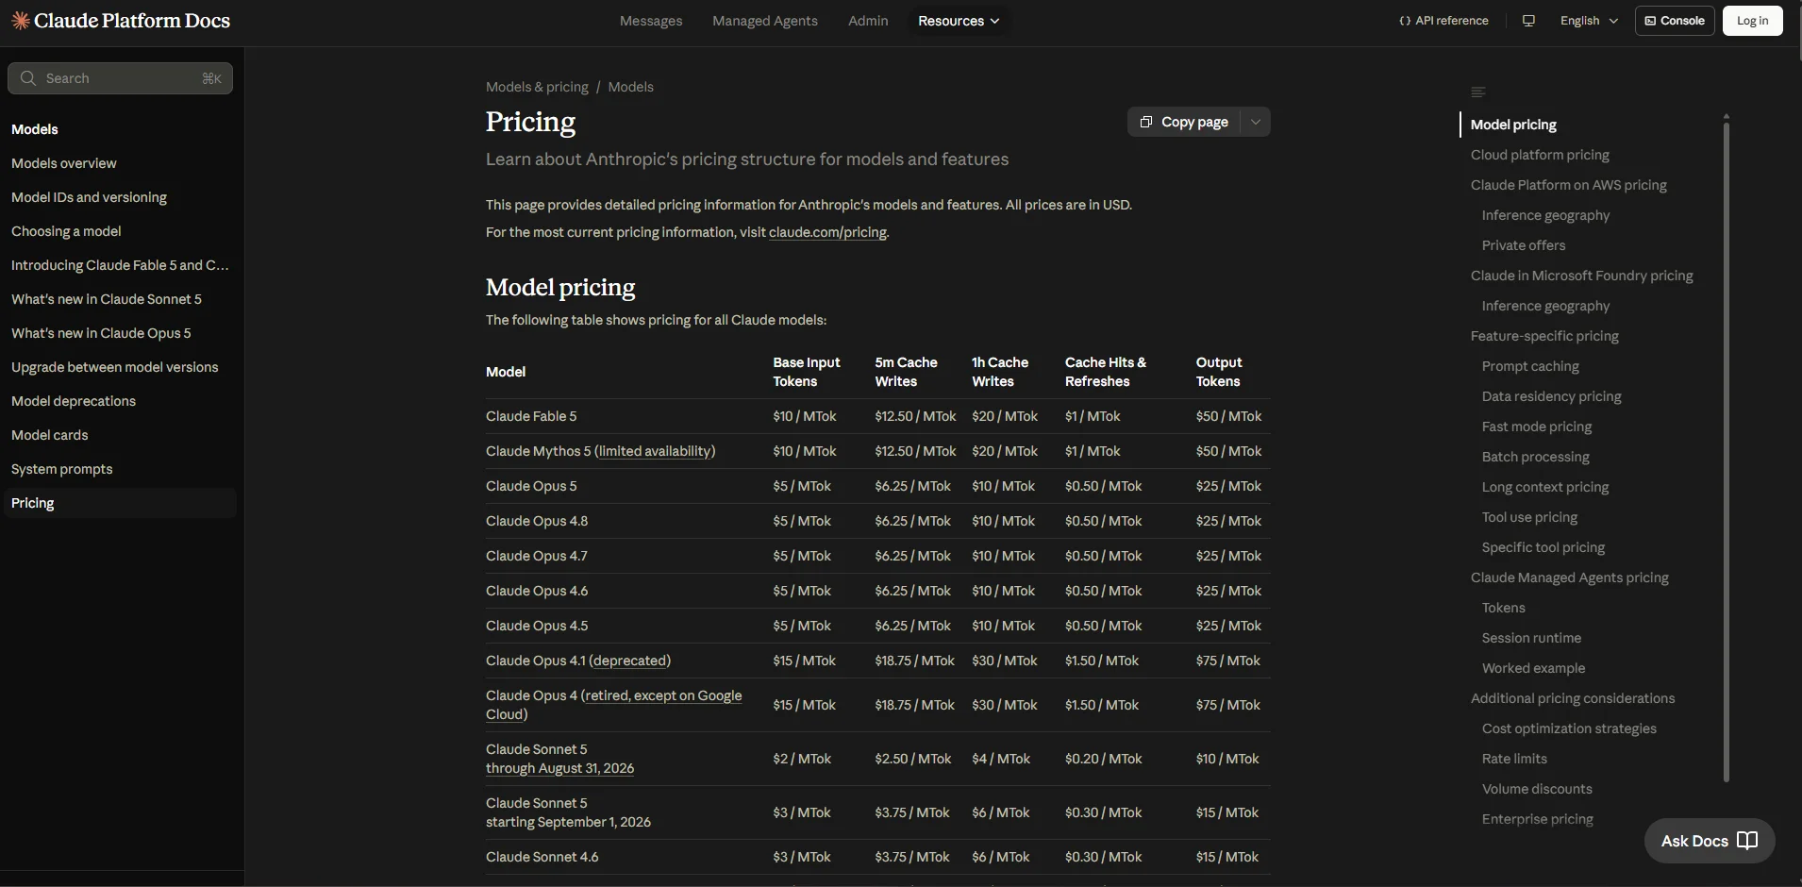Open the Admin tab
Image resolution: width=1802 pixels, height=887 pixels.
[868, 21]
